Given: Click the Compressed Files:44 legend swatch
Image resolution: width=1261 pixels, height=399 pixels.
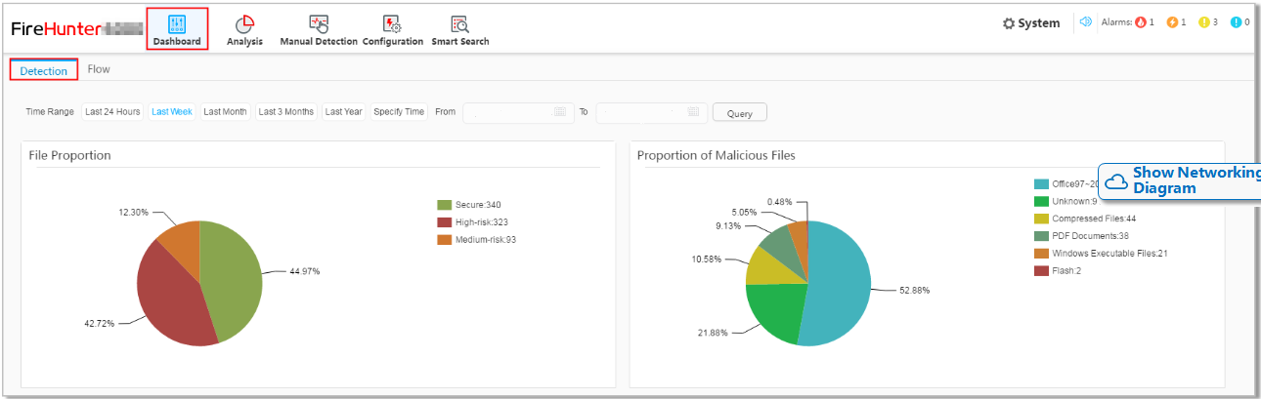Looking at the screenshot, I should [1041, 219].
